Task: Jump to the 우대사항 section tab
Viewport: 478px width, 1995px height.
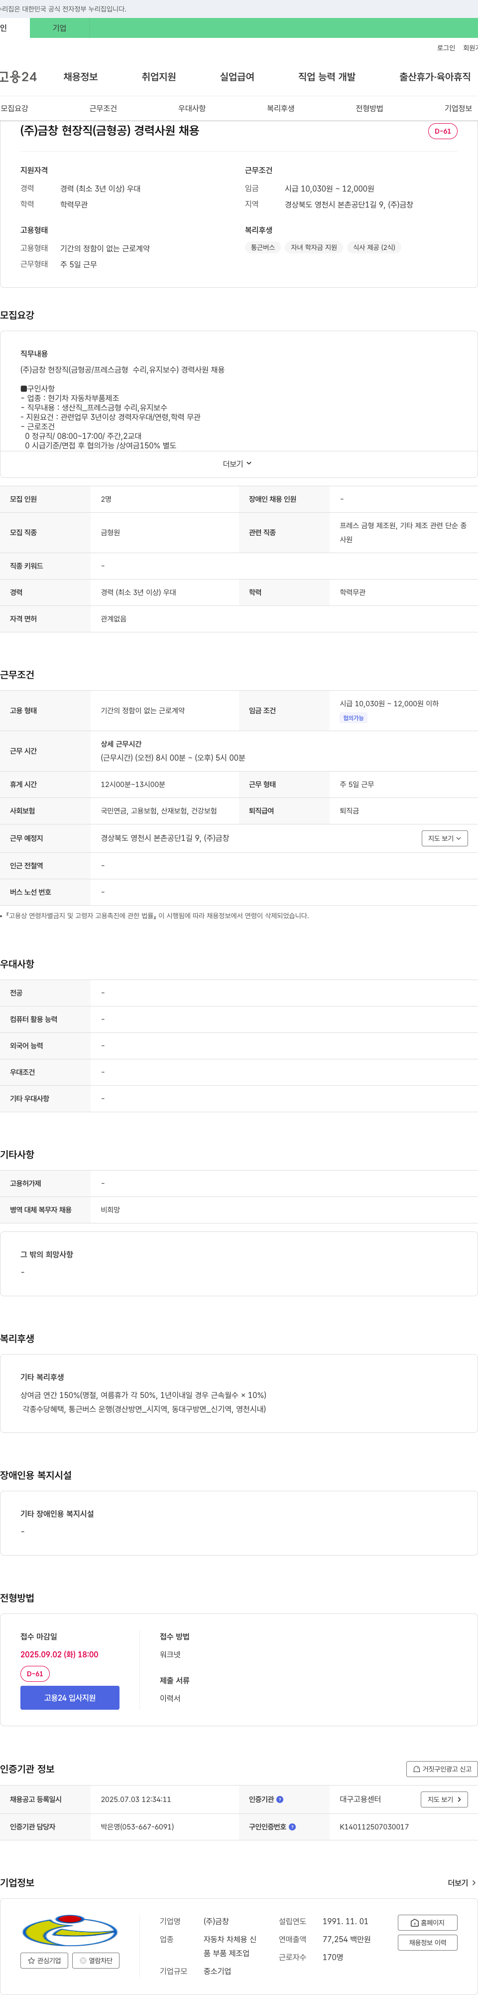Action: 192,108
